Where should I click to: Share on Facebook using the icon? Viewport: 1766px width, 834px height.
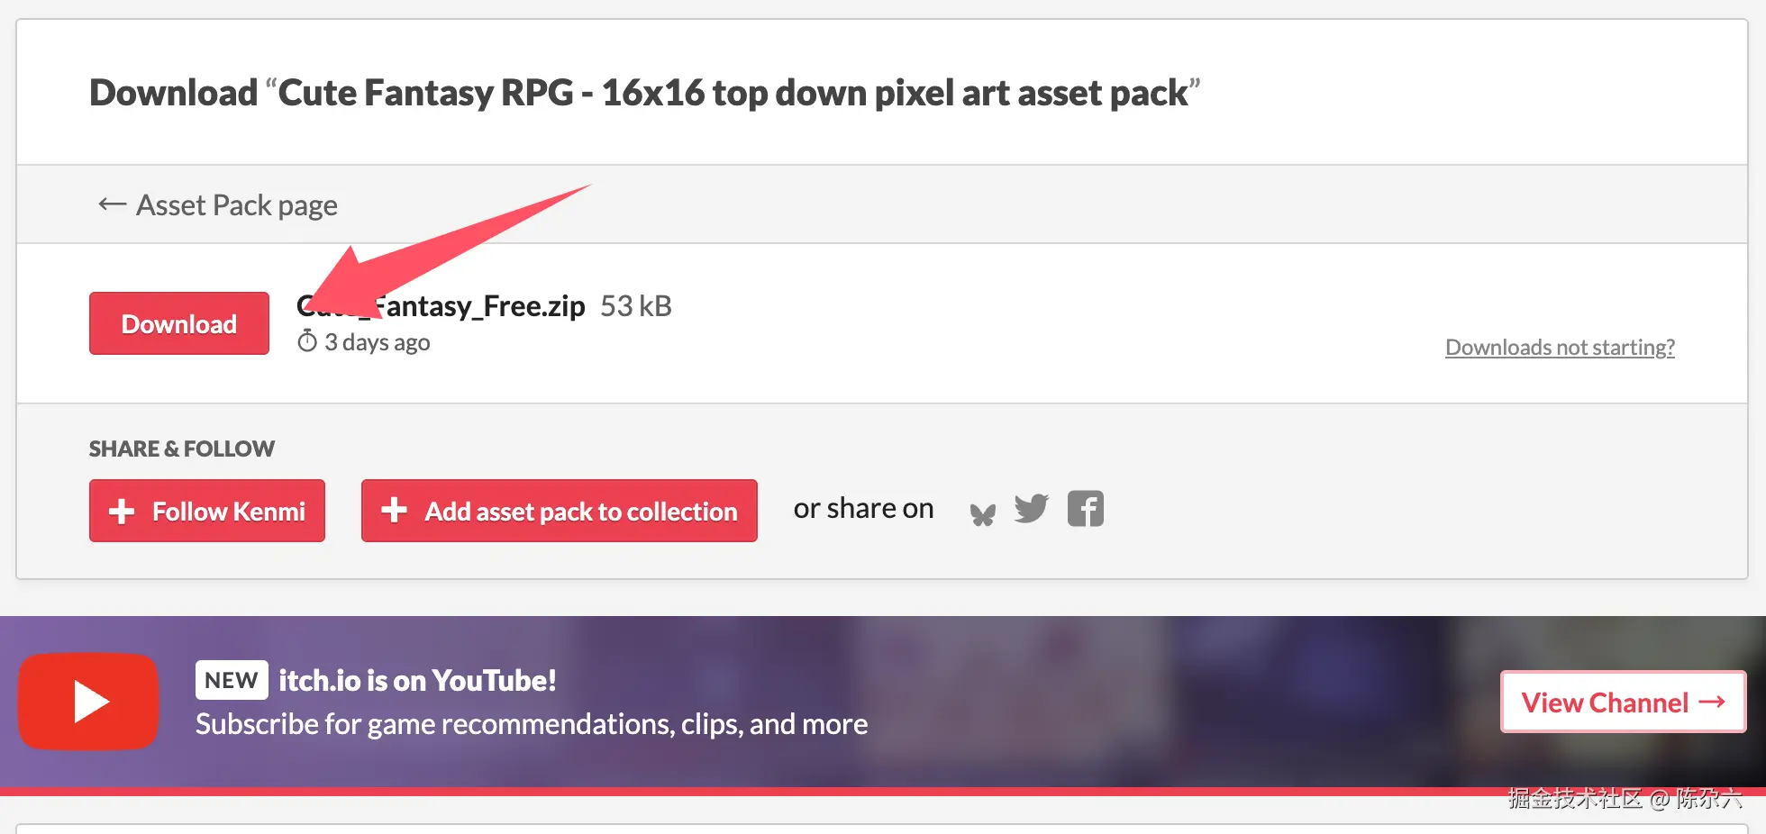coord(1085,509)
